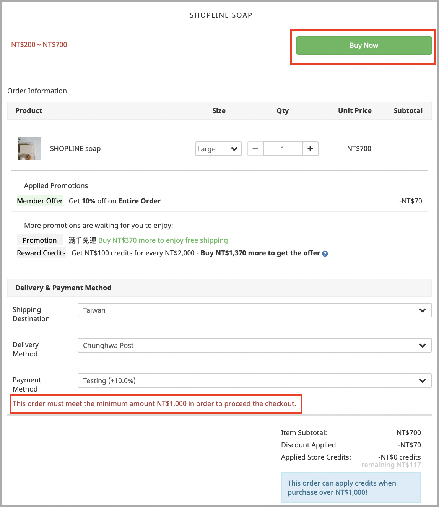
Task: Click the green Buy Now button
Action: pos(364,45)
